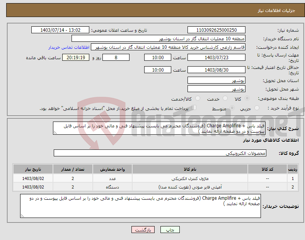Select the خدمت radio button
The image size is (305, 240).
click(225, 98)
